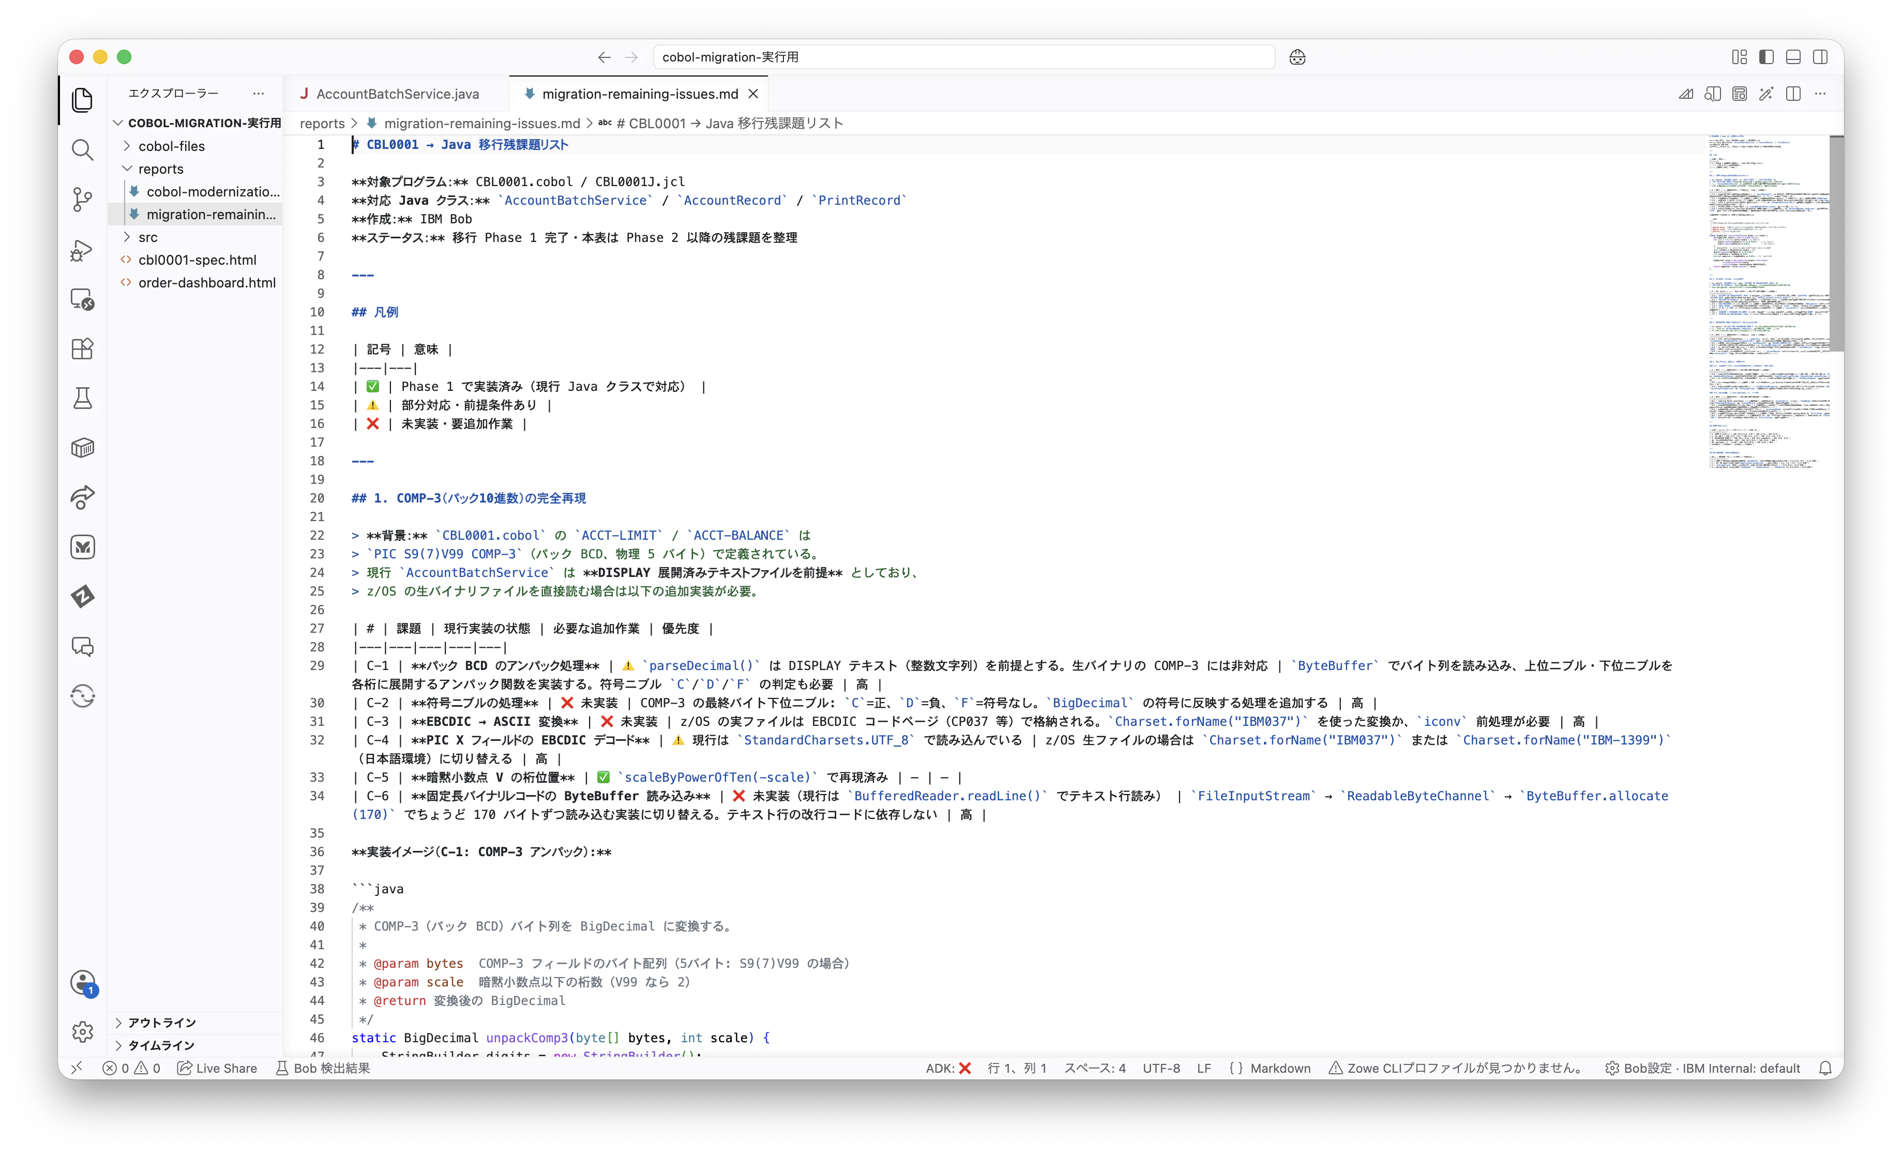This screenshot has height=1156, width=1902.
Task: Open Bob設定 · IBM Internal: default
Action: click(x=1702, y=1068)
